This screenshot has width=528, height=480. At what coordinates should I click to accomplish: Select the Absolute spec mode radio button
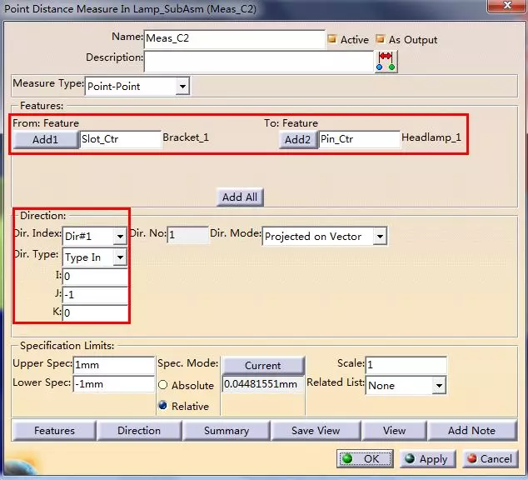pos(163,386)
